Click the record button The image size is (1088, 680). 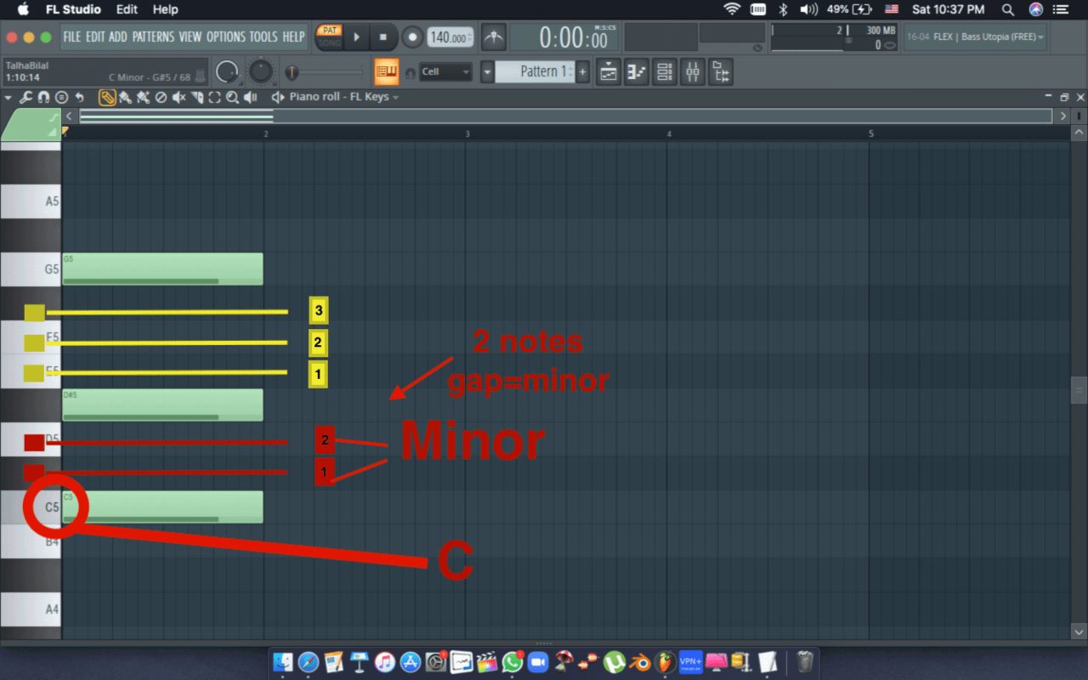(412, 37)
